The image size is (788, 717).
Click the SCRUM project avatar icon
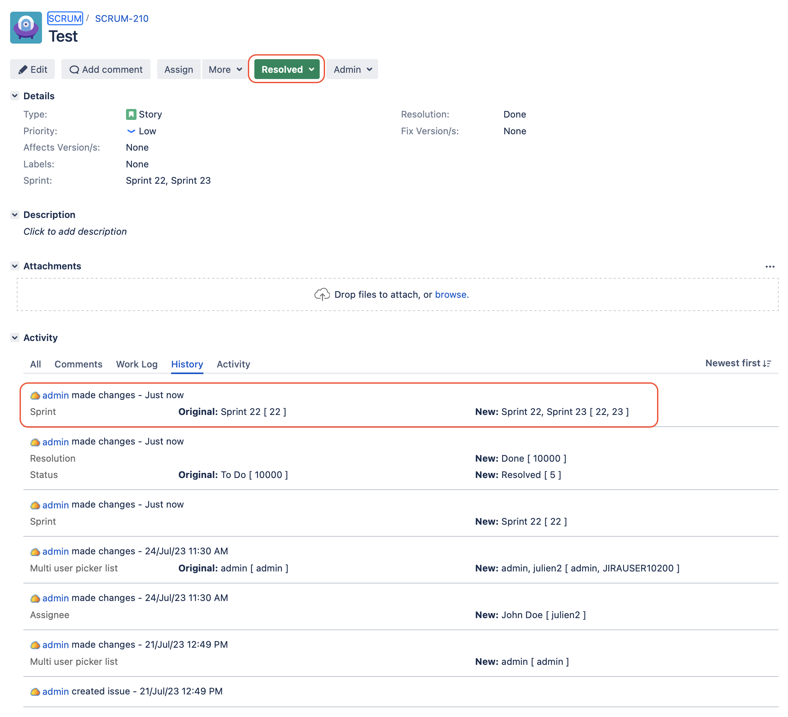(x=26, y=27)
